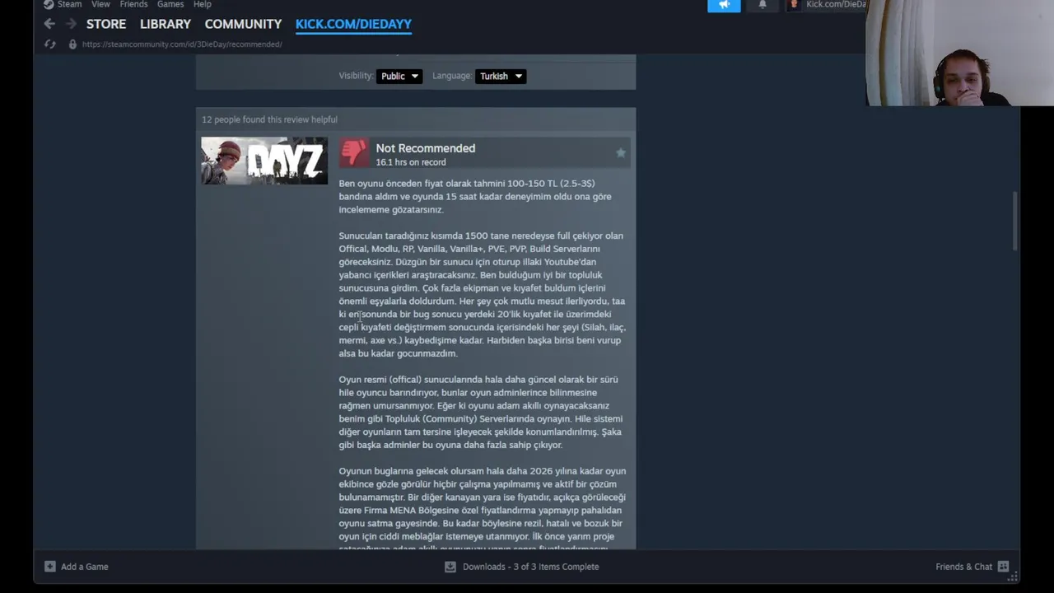Open the Language dropdown set to Turkish

click(501, 76)
